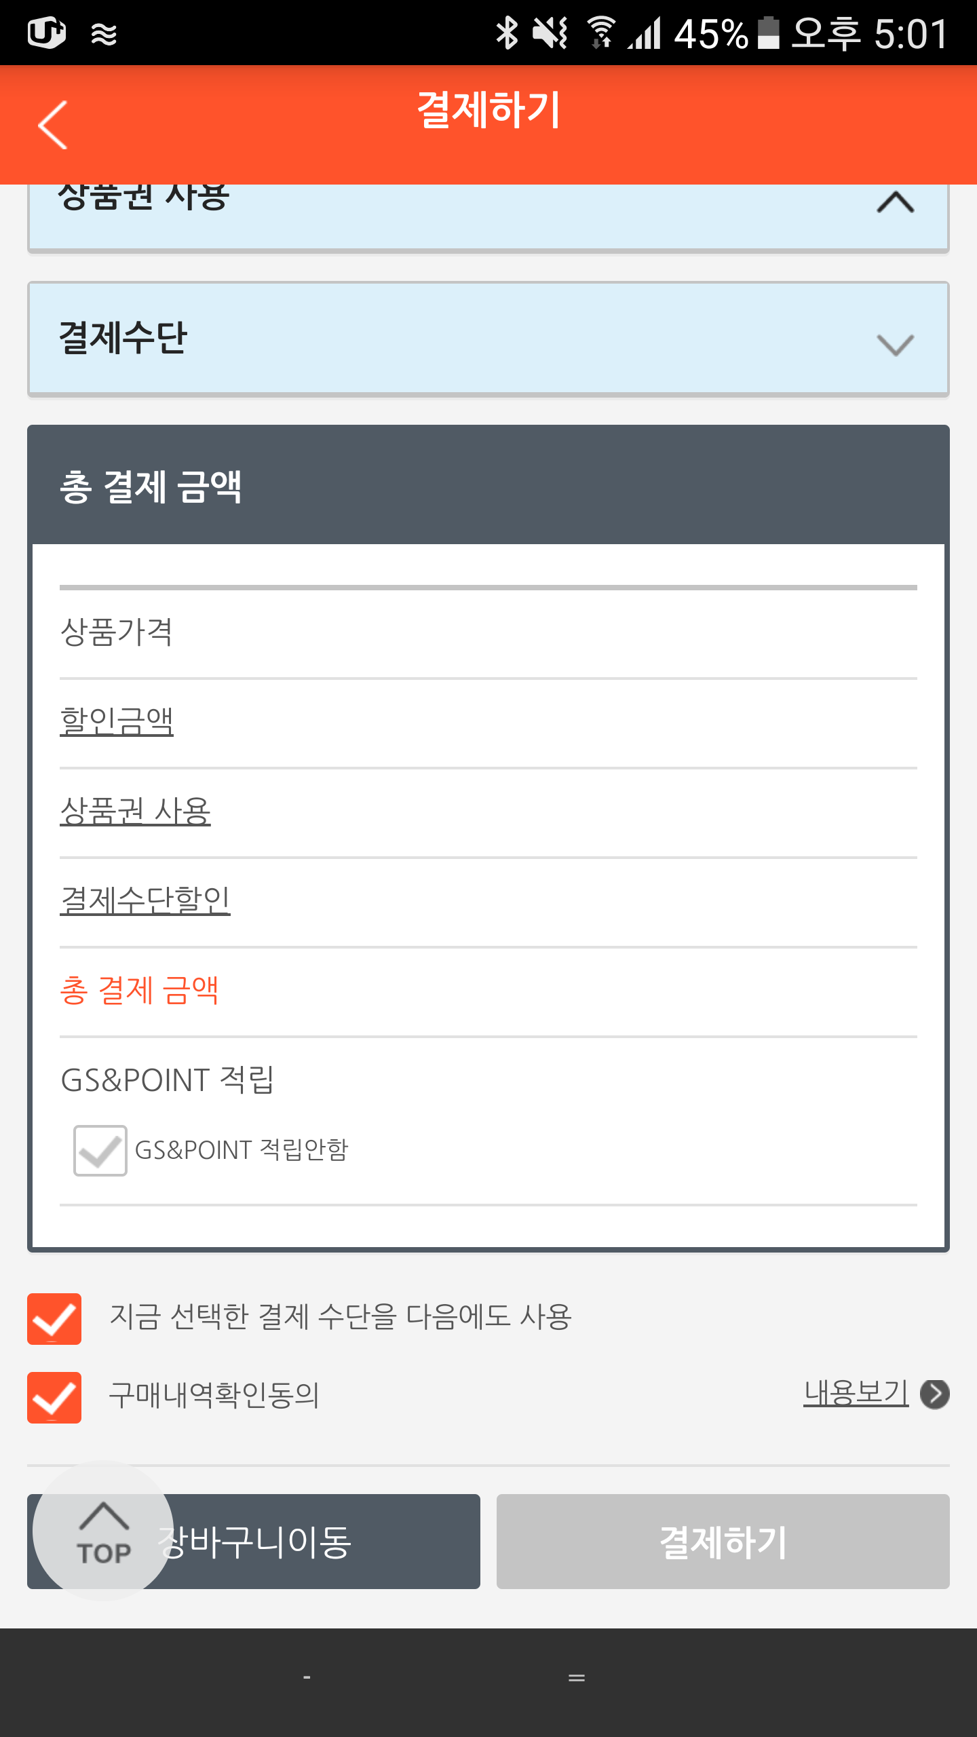Expand the 결제수단 section
Image resolution: width=977 pixels, height=1737 pixels.
(x=895, y=345)
